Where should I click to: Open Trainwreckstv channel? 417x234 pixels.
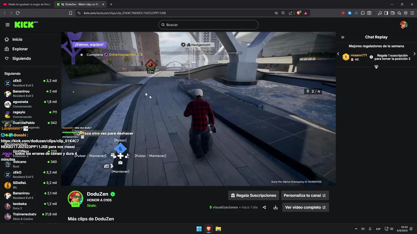[x=31, y=216]
